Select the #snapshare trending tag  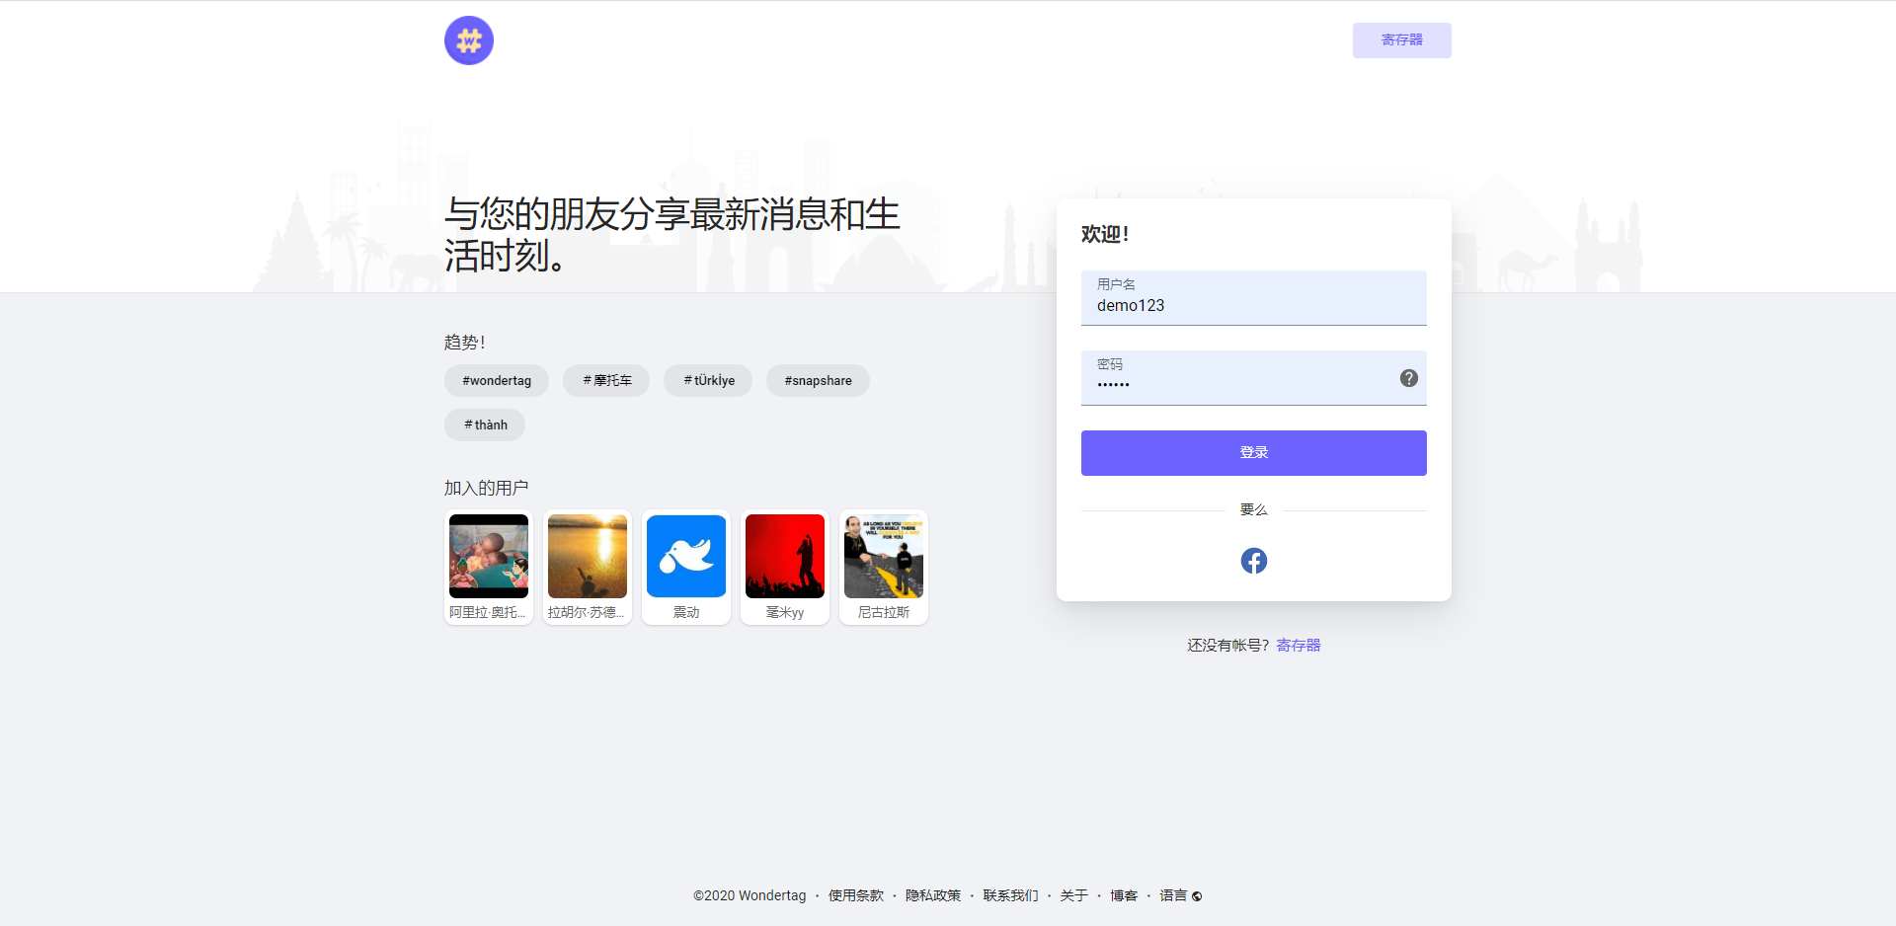click(817, 380)
